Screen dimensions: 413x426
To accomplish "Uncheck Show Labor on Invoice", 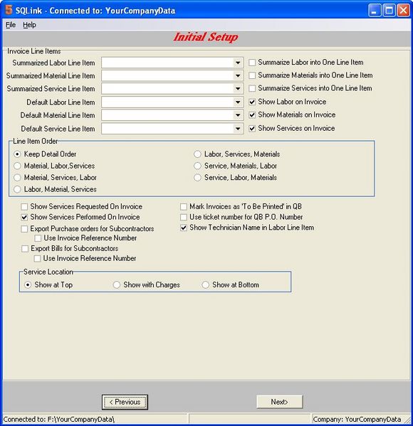I will [x=252, y=102].
